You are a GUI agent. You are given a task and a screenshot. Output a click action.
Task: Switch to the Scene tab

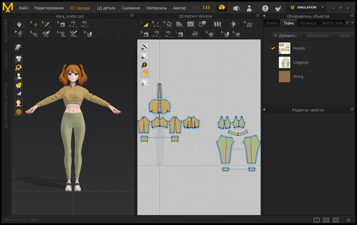[x=272, y=23]
